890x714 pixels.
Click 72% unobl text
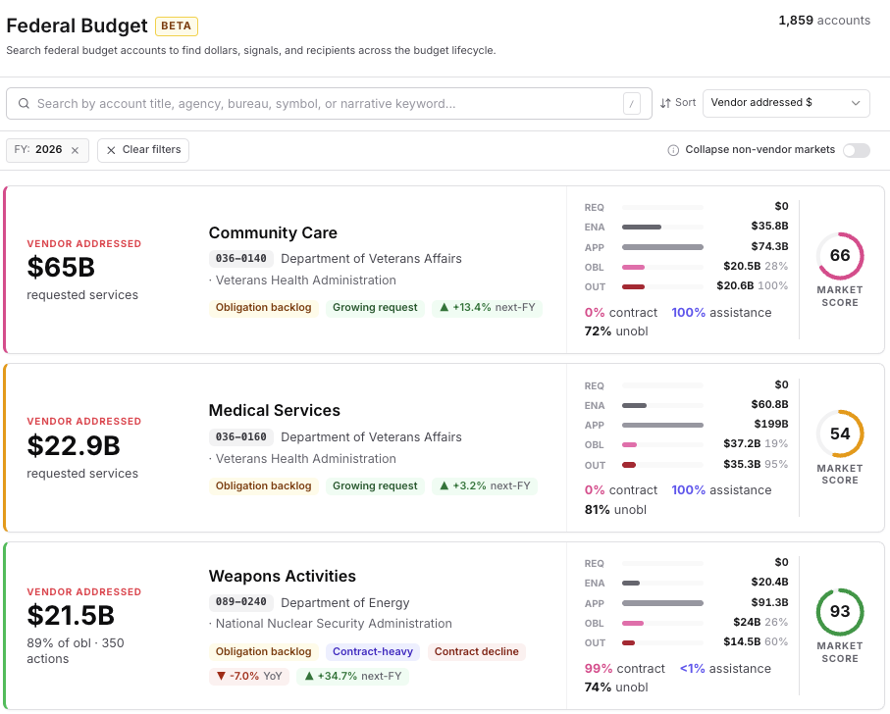tap(616, 331)
